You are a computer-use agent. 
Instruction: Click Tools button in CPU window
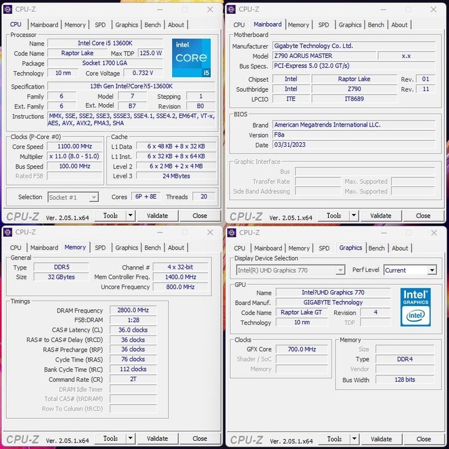(110, 215)
